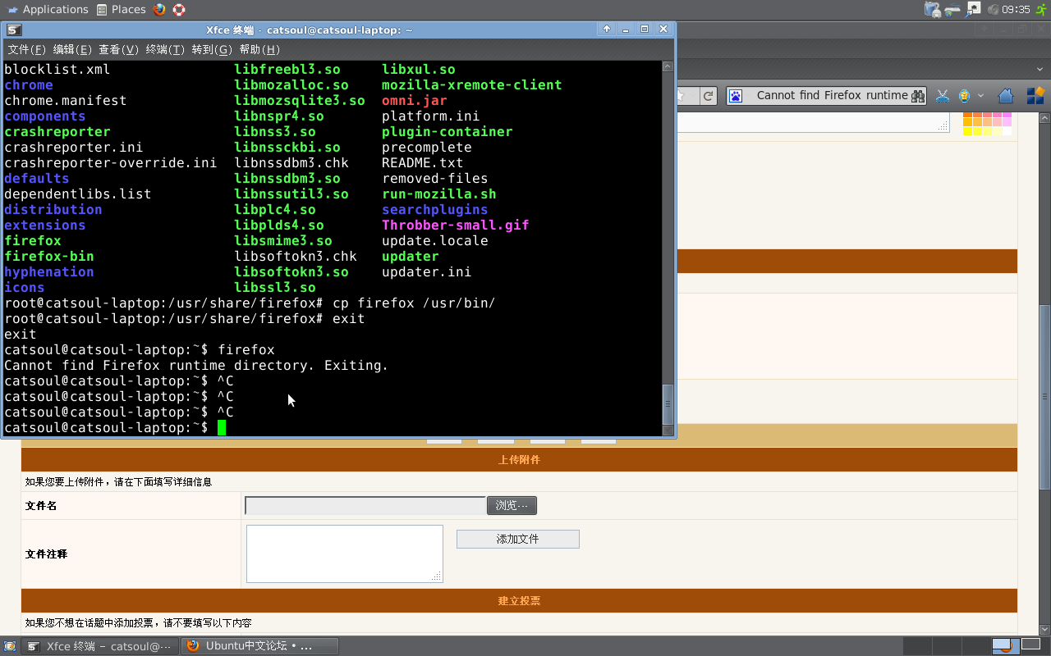Viewport: 1051px width, 656px height.
Task: Click the 'Cannot find Firefox runtime directory. Exiting.' line
Action: [196, 366]
